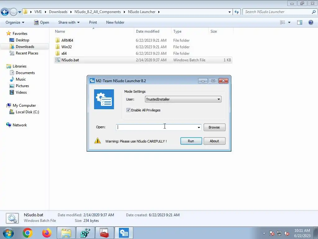Open the User TrustedInstaller dropdown
The image size is (318, 239).
(183, 99)
